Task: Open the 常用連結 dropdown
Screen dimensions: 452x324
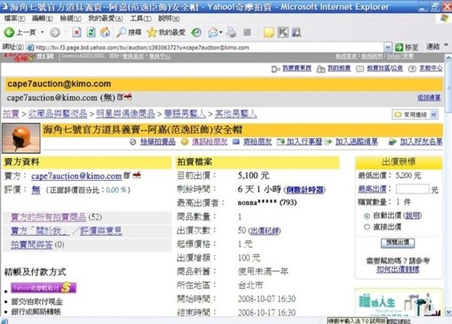Action: (x=415, y=115)
